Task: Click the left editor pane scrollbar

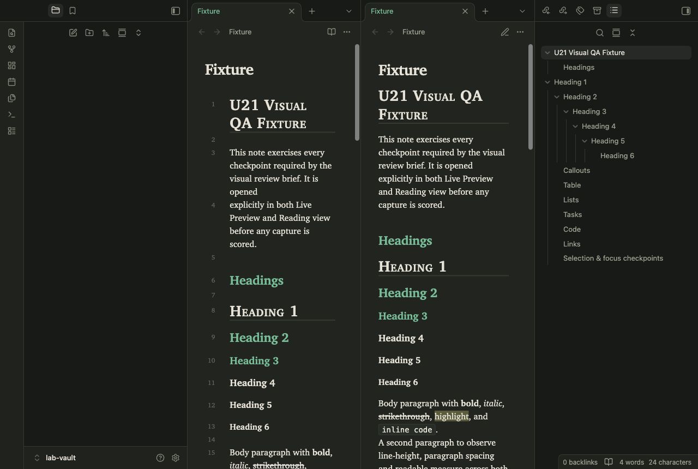Action: pos(357,93)
